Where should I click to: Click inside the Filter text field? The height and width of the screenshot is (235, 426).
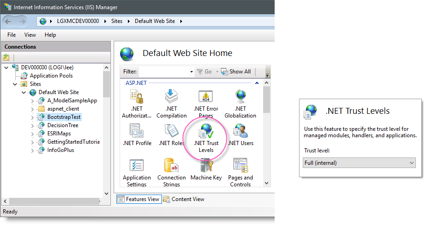pyautogui.click(x=164, y=72)
